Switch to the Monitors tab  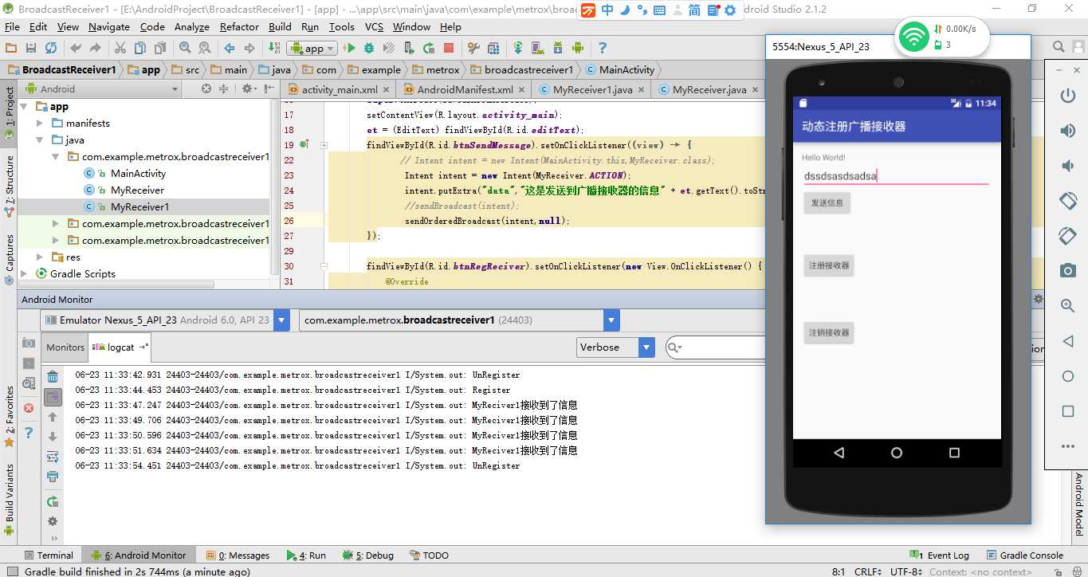pyautogui.click(x=65, y=347)
